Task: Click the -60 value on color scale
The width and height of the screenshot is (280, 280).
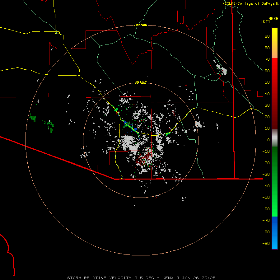Action: 266,209
